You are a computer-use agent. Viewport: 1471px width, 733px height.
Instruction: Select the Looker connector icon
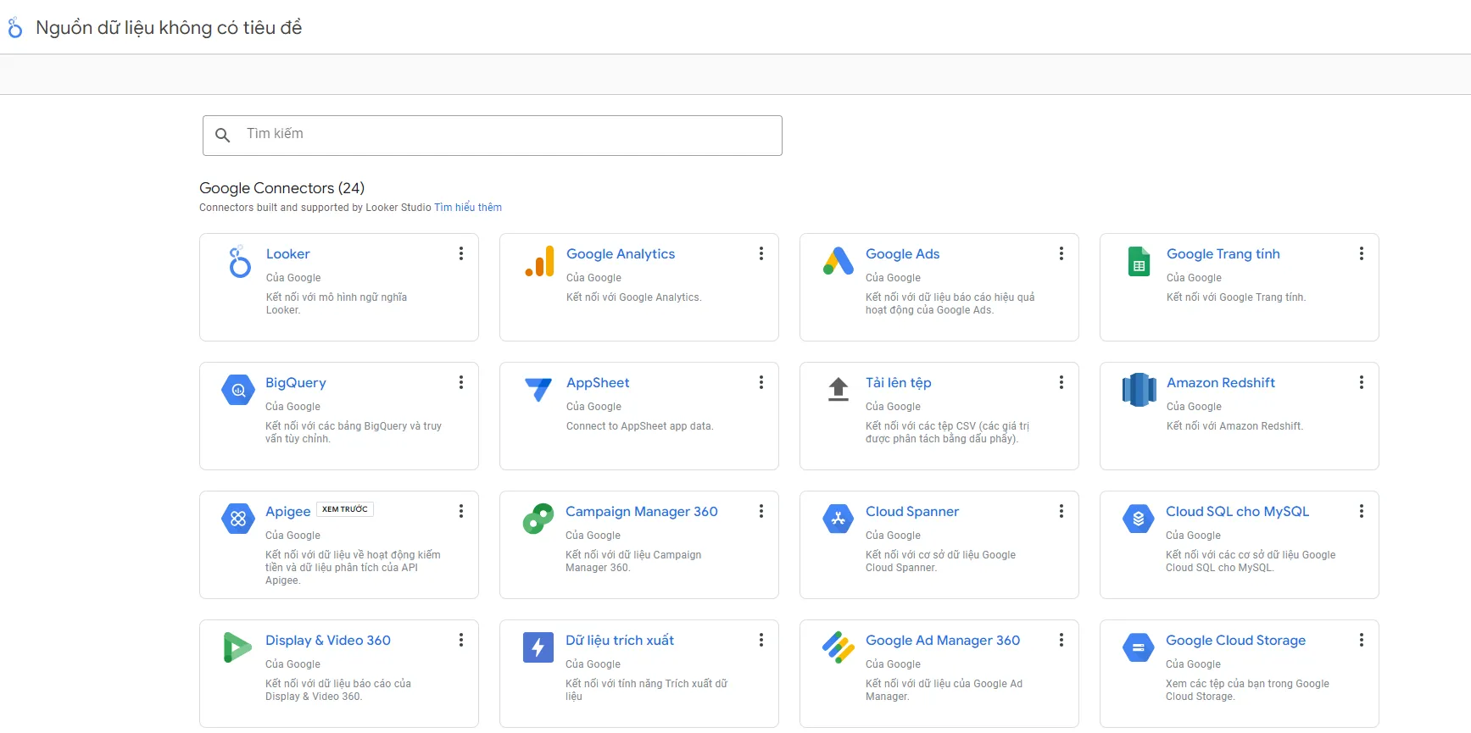(240, 262)
